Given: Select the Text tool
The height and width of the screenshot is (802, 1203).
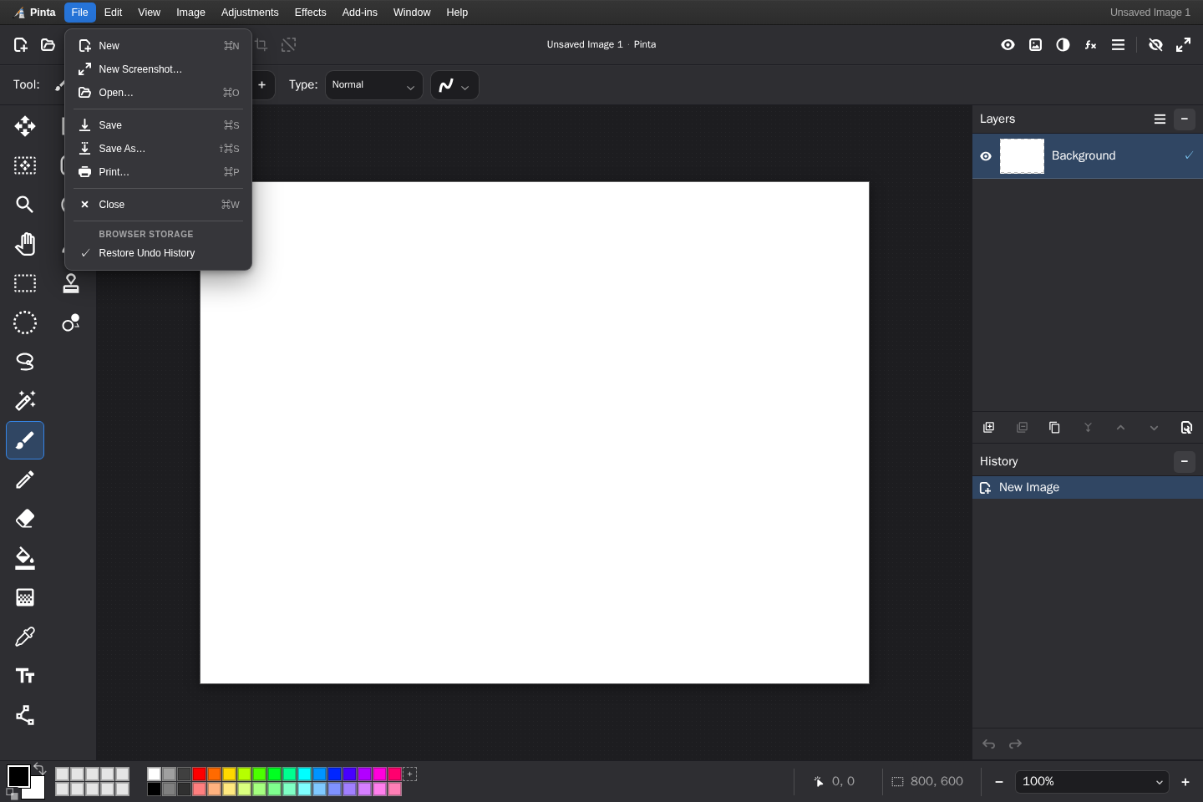Looking at the screenshot, I should click(25, 676).
